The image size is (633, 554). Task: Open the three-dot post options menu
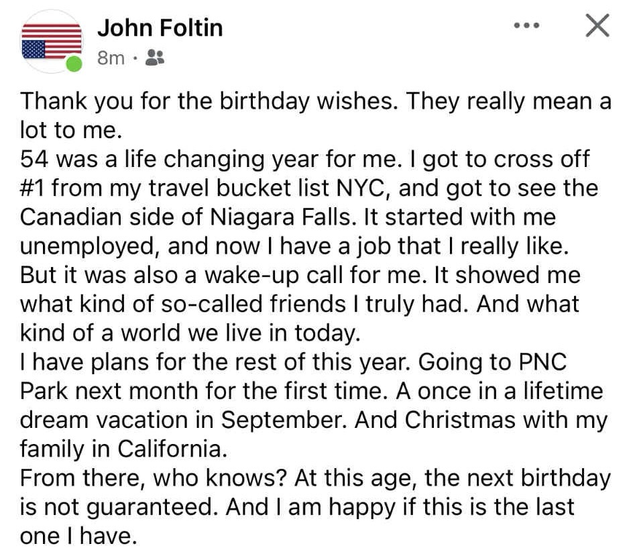[526, 25]
